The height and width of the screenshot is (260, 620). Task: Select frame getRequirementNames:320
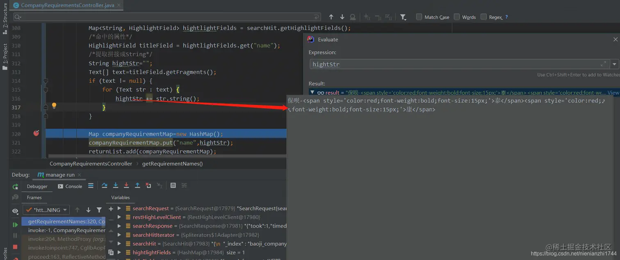[x=64, y=221]
